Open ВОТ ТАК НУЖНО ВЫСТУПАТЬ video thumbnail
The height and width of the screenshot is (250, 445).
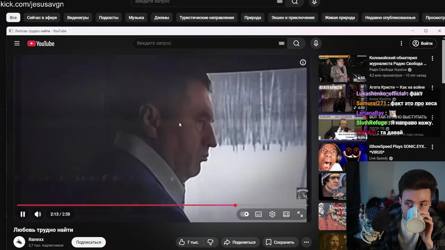(x=342, y=127)
